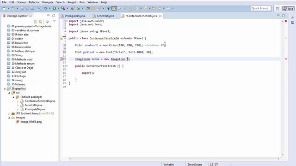Collapse the src folder node
The image size is (296, 166).
point(9,93)
